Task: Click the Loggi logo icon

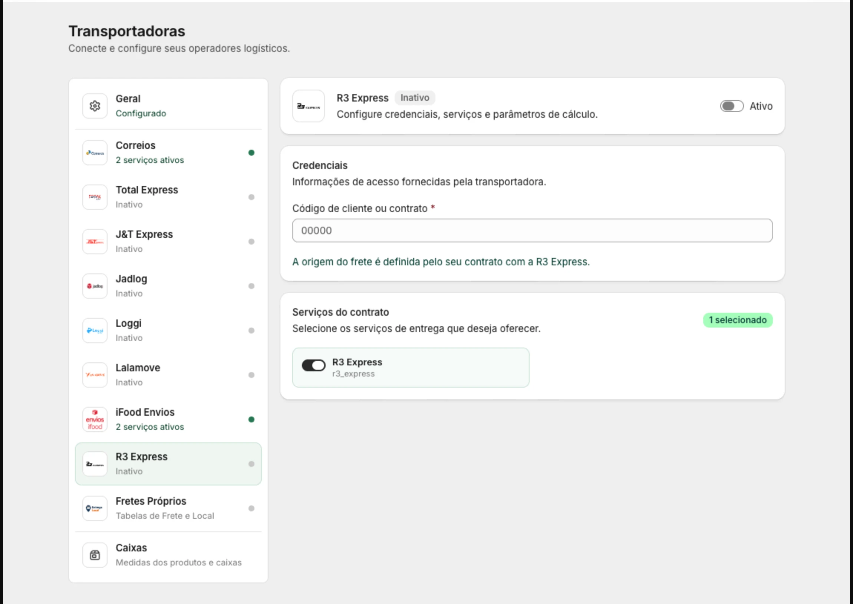Action: click(95, 330)
